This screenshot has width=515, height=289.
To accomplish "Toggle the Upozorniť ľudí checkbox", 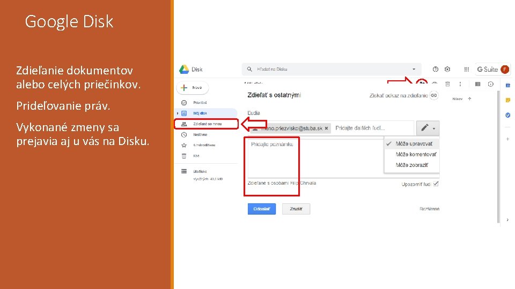I will pyautogui.click(x=436, y=184).
